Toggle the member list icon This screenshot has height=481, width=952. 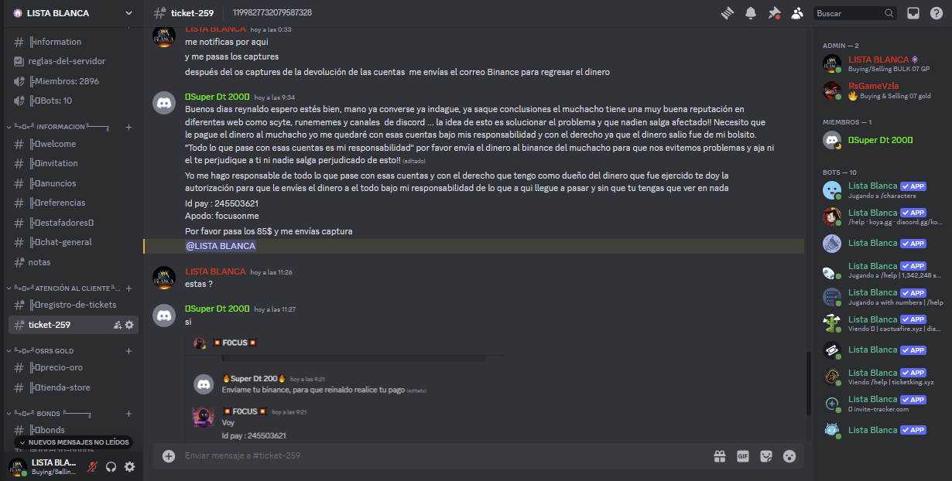pos(797,13)
